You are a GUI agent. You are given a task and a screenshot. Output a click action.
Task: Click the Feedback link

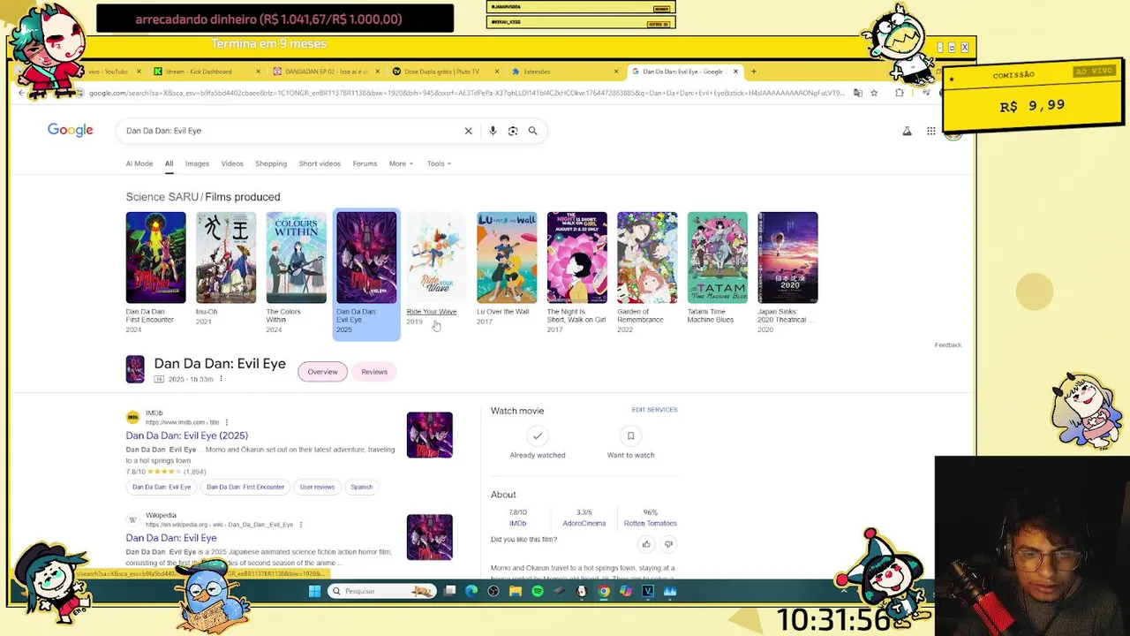coord(948,344)
